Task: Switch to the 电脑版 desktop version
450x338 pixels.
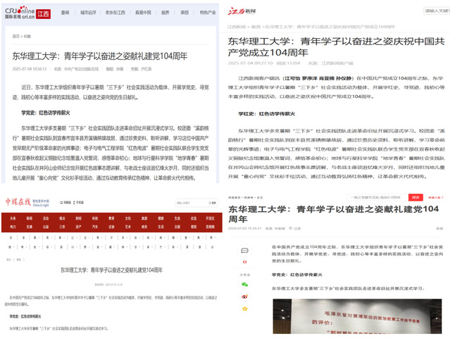Action: [x=65, y=203]
